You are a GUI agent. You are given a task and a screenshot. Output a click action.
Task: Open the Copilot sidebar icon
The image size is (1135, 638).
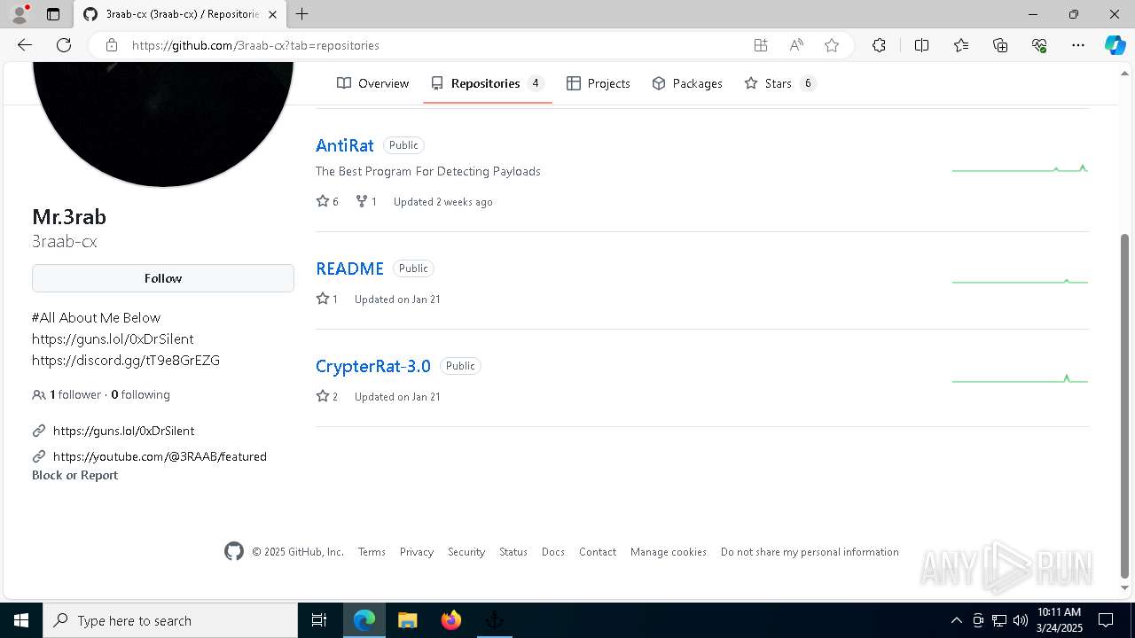[1115, 45]
